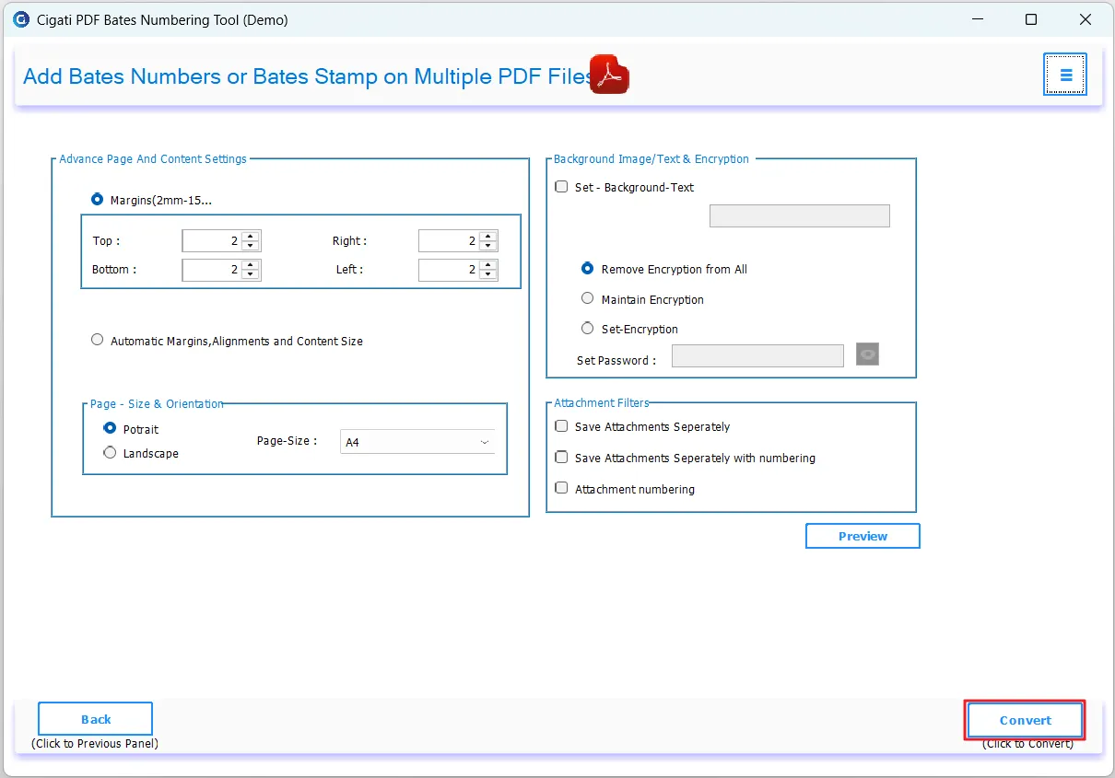
Task: Increase the Top margin with up arrow
Action: click(251, 236)
